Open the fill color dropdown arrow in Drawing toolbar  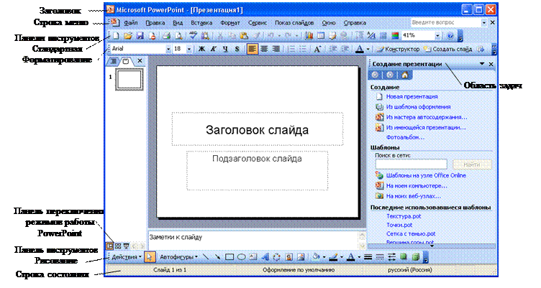(x=324, y=257)
